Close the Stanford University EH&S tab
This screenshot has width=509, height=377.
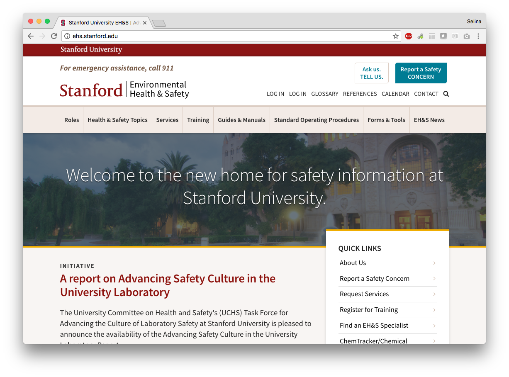[145, 23]
